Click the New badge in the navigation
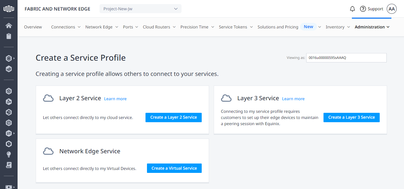404x189 pixels. pos(309,27)
